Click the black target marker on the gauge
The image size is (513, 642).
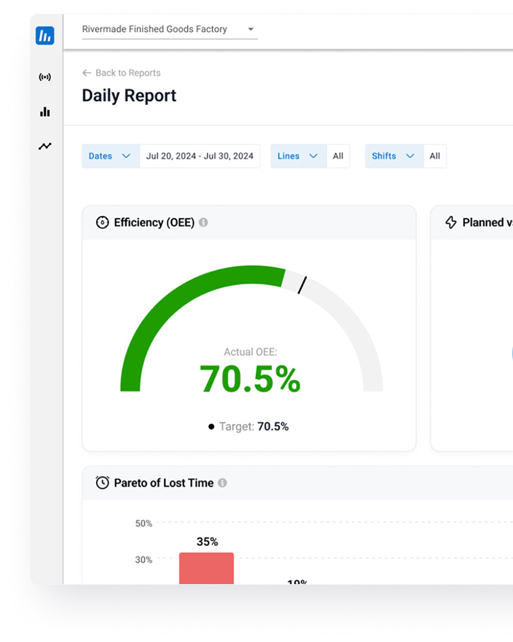302,285
